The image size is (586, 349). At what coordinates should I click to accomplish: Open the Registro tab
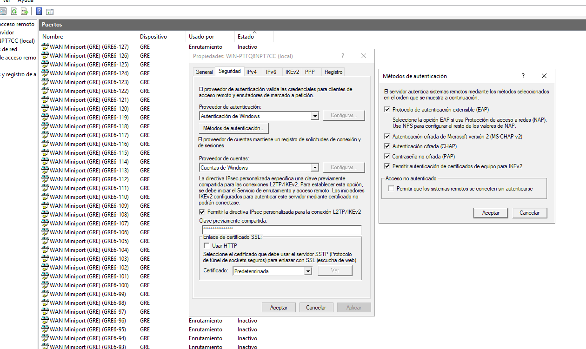click(x=333, y=72)
